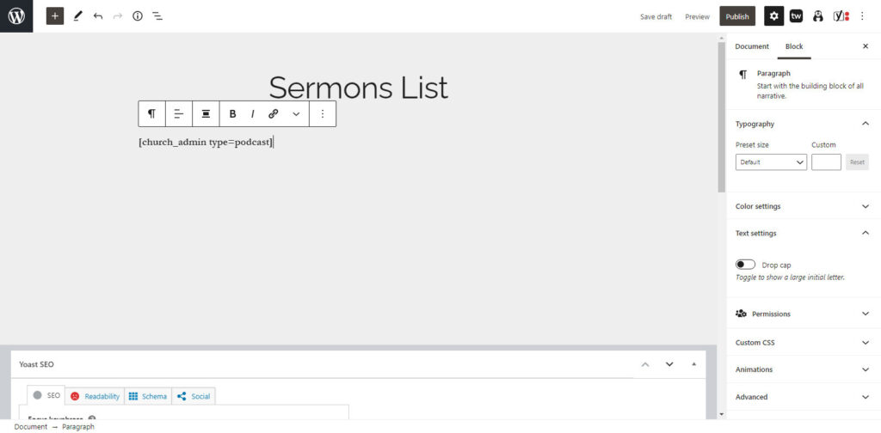Click the Publish button
This screenshot has width=881, height=433.
(737, 16)
